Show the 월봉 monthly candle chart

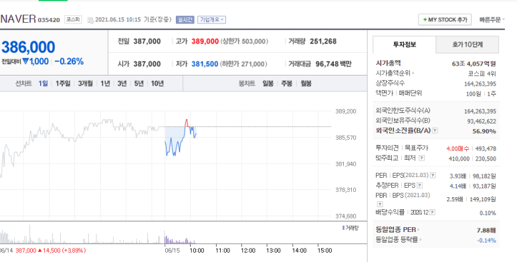(x=306, y=84)
